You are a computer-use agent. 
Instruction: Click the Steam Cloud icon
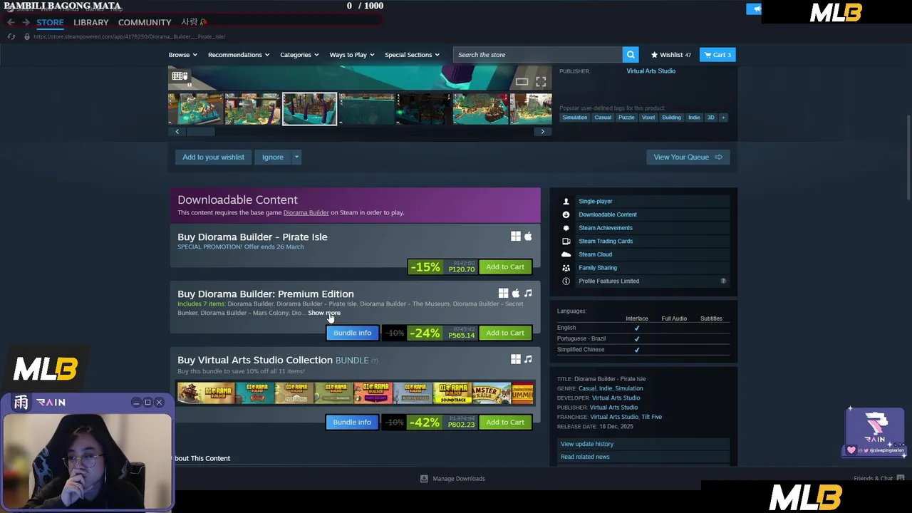coord(566,254)
